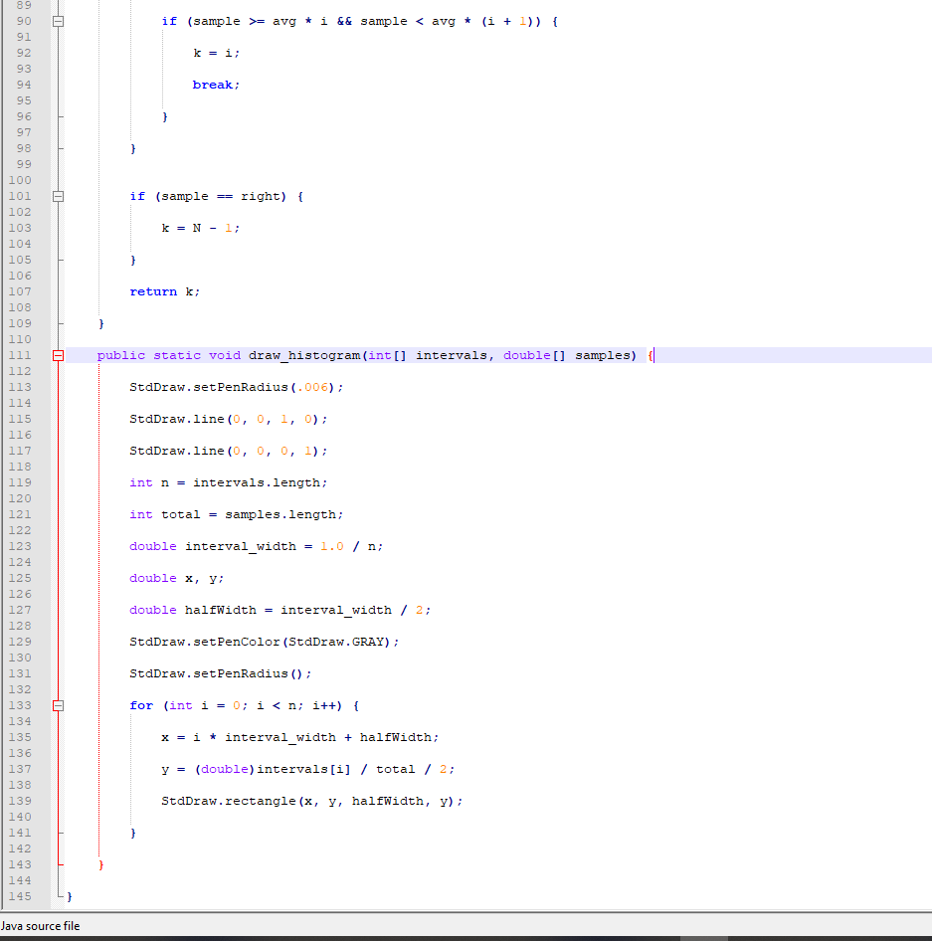Click the gutter beside line 139
Image resolution: width=932 pixels, height=941 pixels.
click(x=22, y=801)
